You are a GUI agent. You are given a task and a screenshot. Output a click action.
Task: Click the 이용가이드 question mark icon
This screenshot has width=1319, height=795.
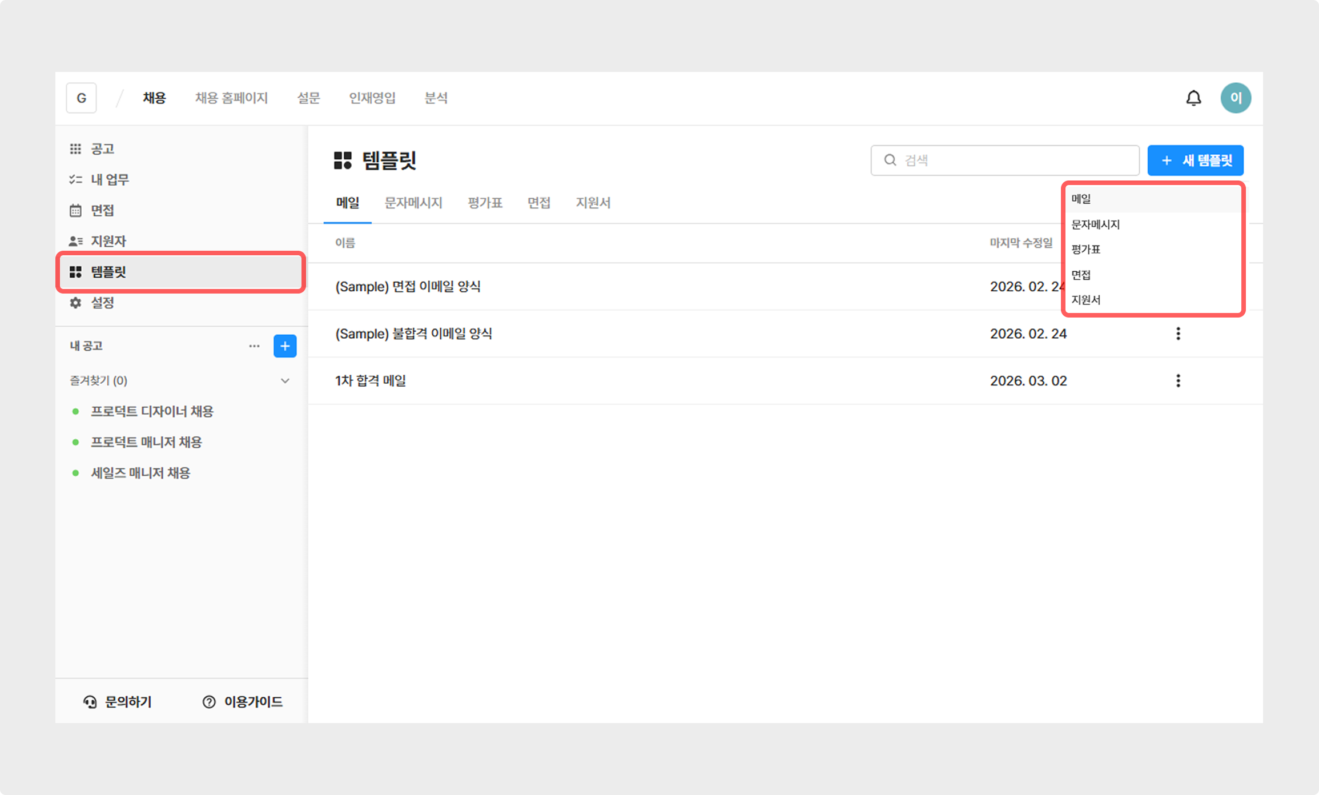point(209,702)
